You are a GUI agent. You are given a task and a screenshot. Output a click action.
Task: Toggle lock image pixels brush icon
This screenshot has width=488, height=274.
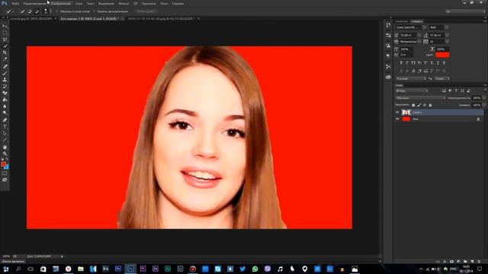coord(419,105)
